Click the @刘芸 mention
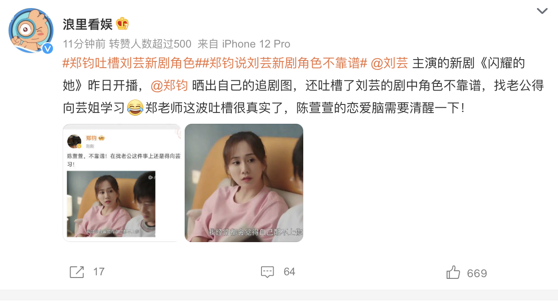558x304 pixels. (390, 63)
